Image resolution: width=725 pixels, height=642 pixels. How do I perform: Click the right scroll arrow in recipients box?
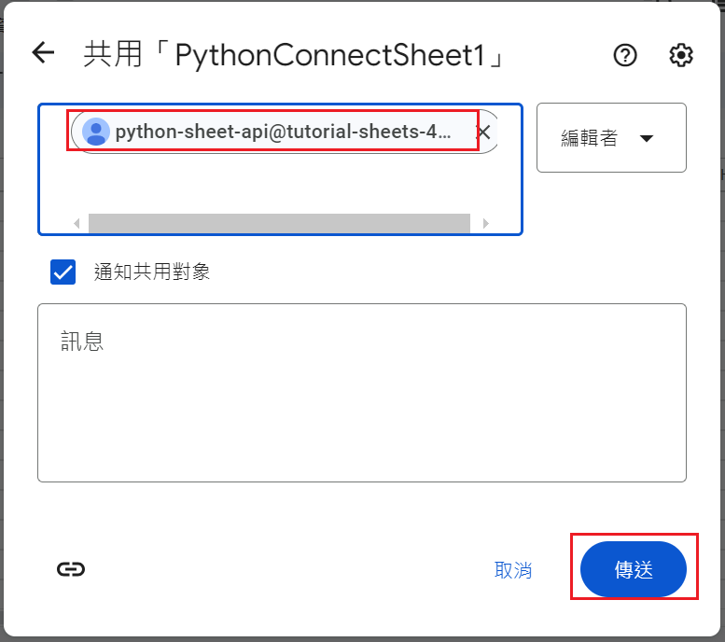[x=485, y=224]
